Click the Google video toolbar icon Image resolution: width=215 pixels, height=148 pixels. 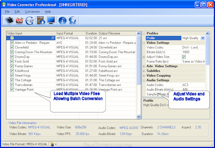pos(30,21)
